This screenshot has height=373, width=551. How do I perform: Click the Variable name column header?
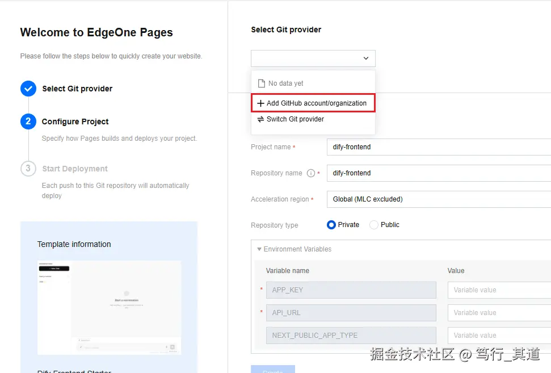pyautogui.click(x=288, y=271)
